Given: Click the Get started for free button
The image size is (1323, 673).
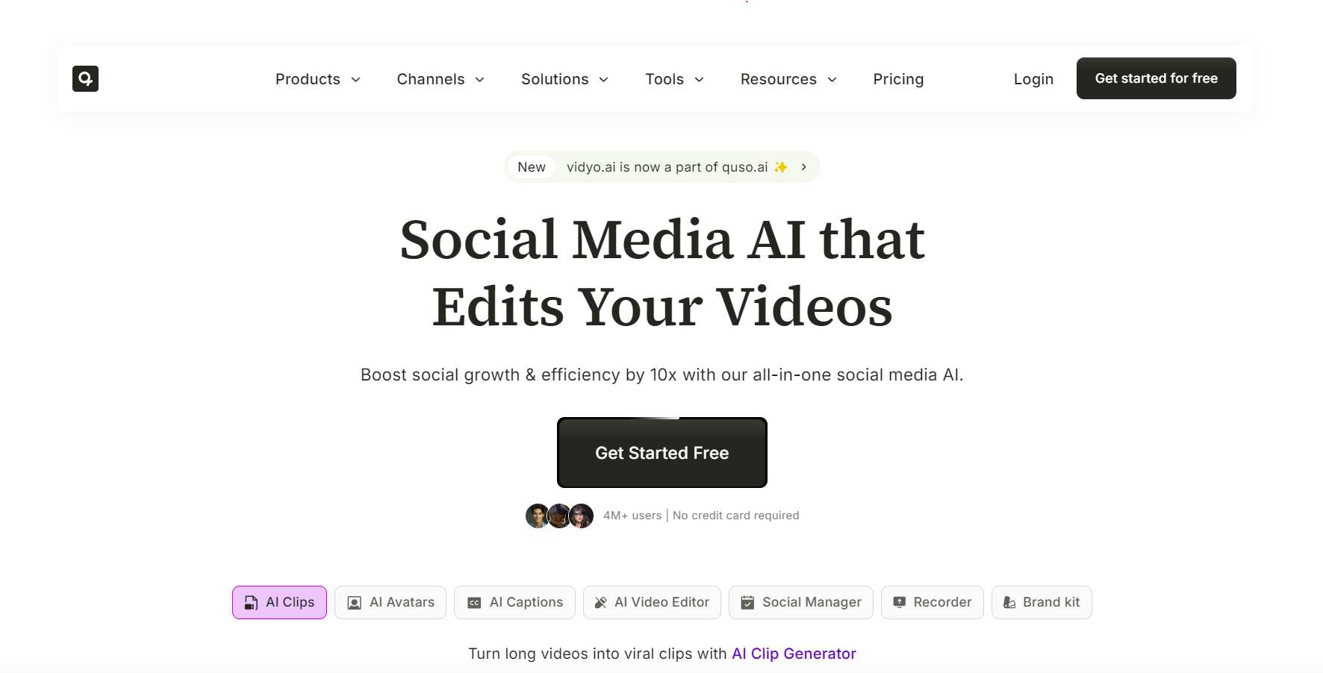Looking at the screenshot, I should click(1156, 78).
